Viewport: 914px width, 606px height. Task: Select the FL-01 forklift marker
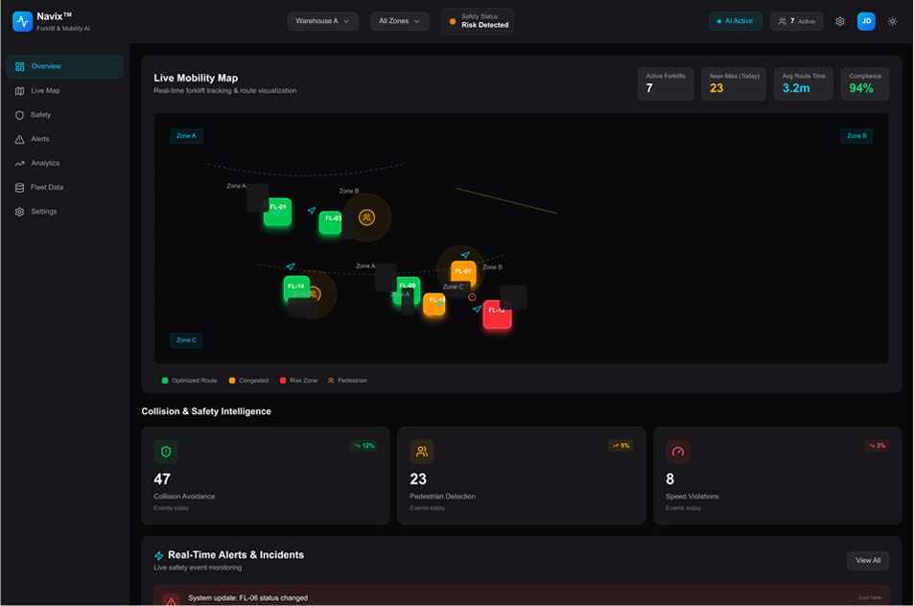pos(277,211)
